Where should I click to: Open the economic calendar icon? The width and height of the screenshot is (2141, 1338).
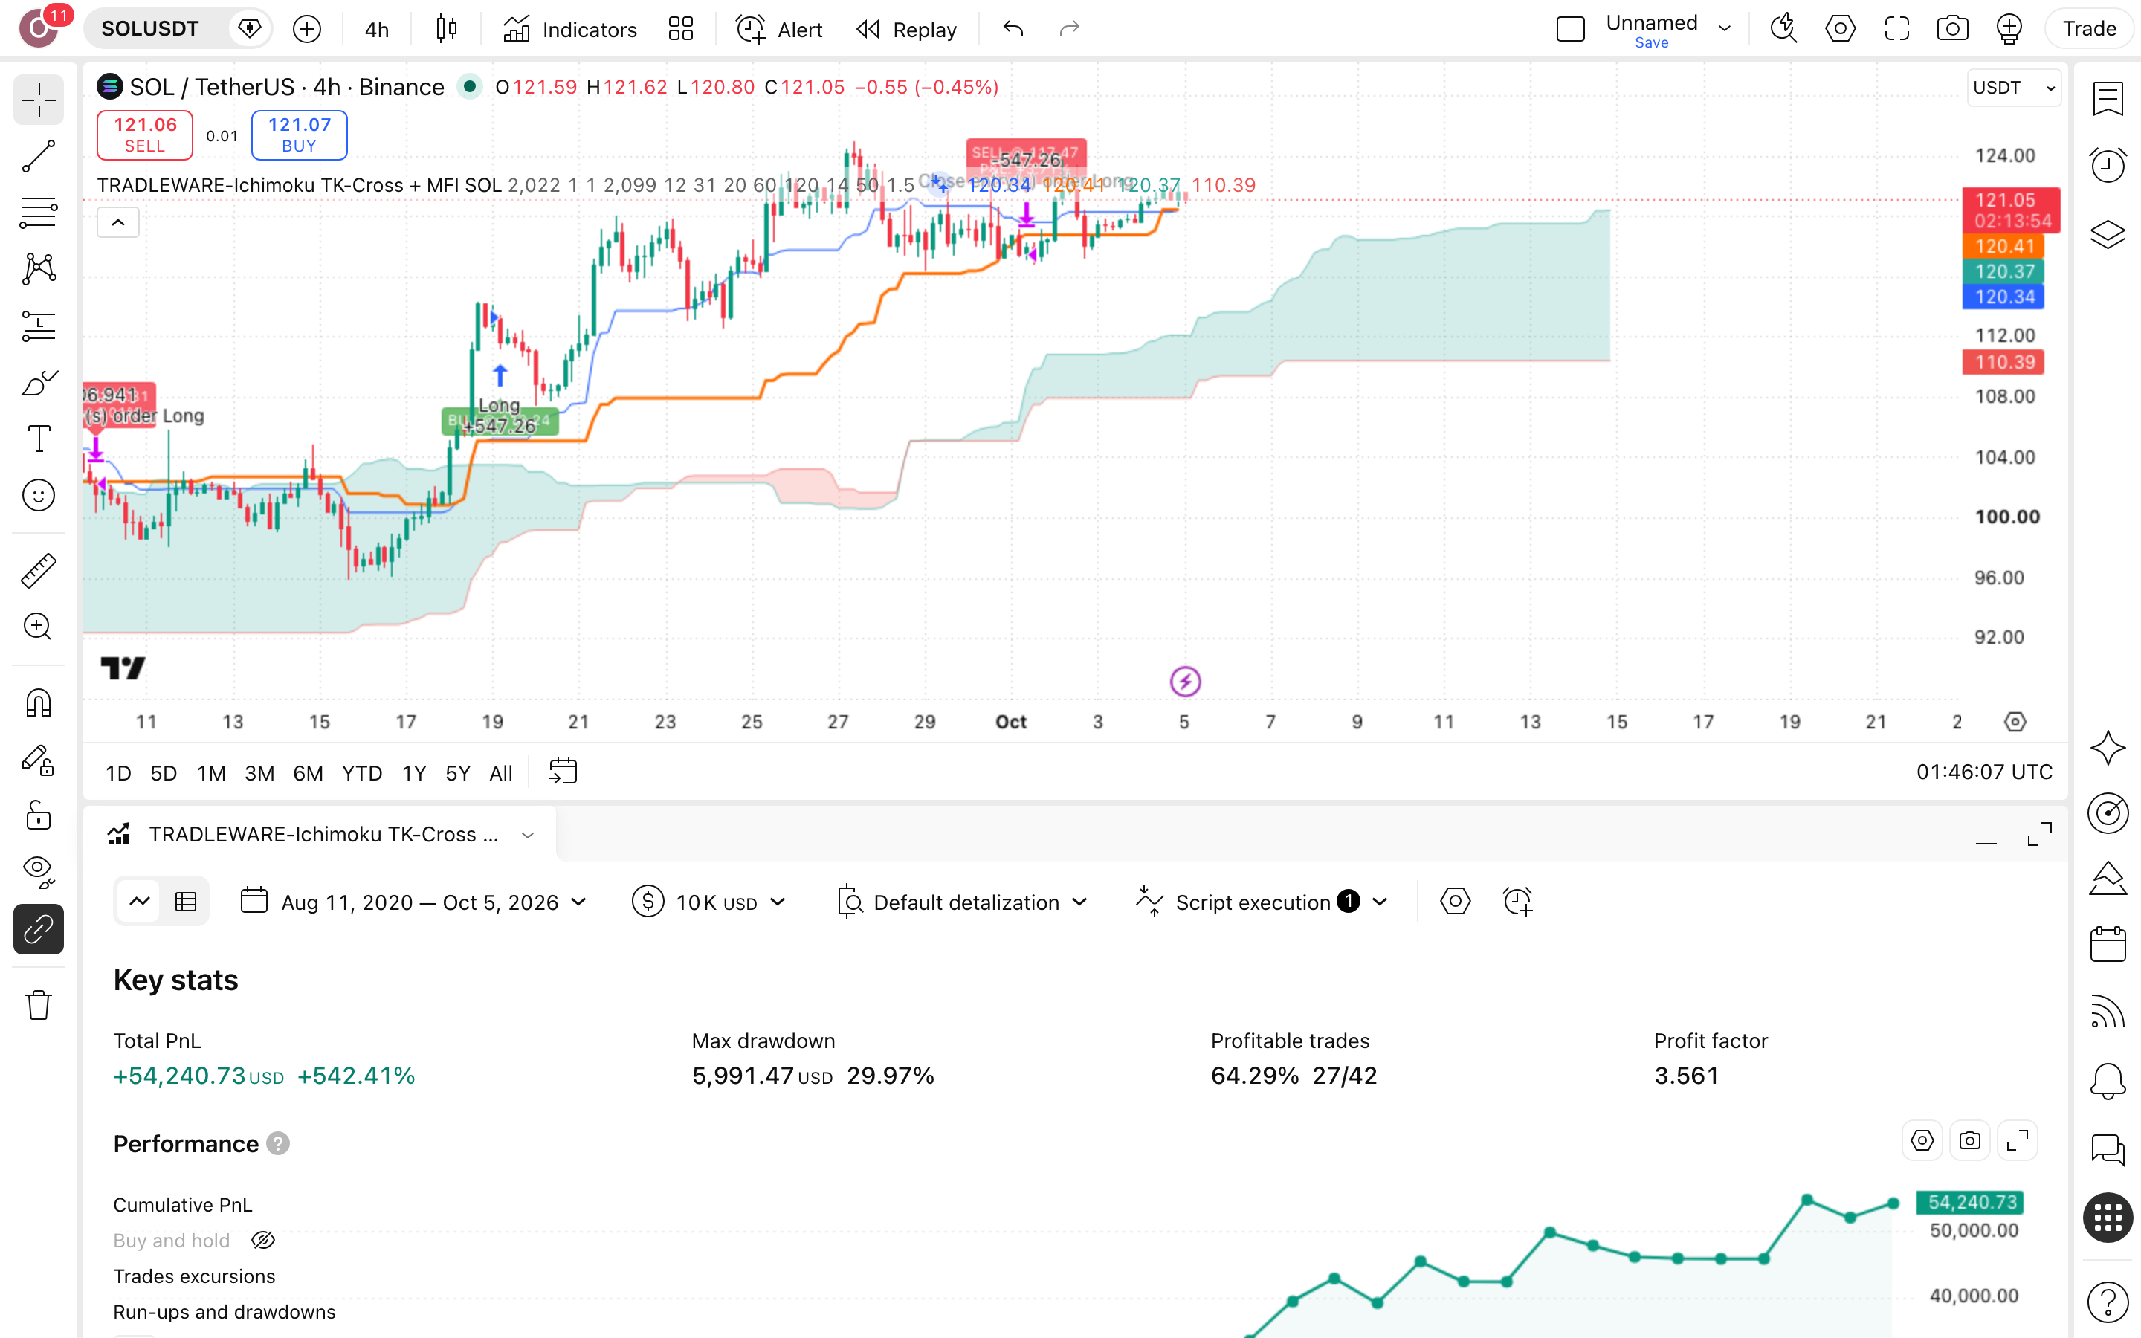tap(2108, 944)
